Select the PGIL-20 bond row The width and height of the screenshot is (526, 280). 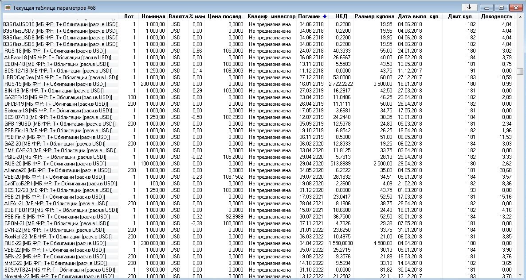(x=258, y=157)
